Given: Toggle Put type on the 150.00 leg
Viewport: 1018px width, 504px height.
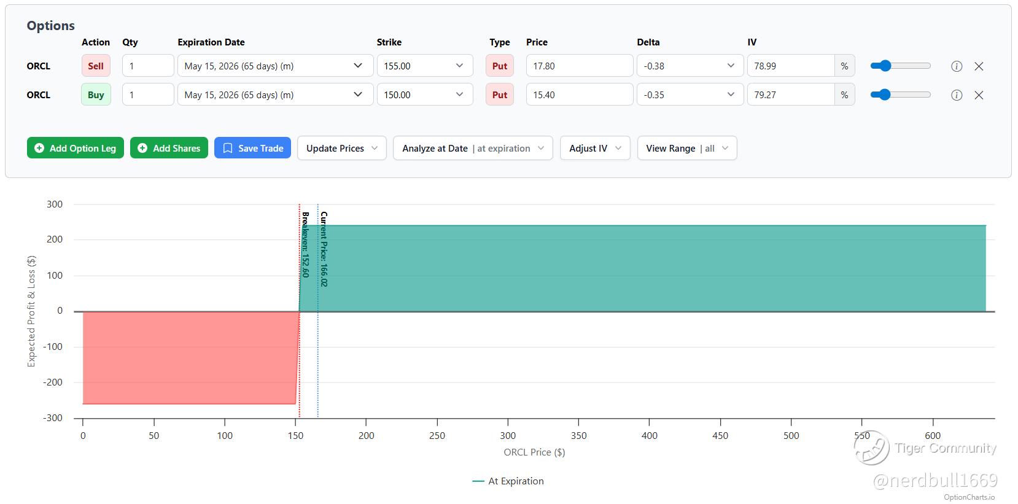Looking at the screenshot, I should click(x=500, y=95).
